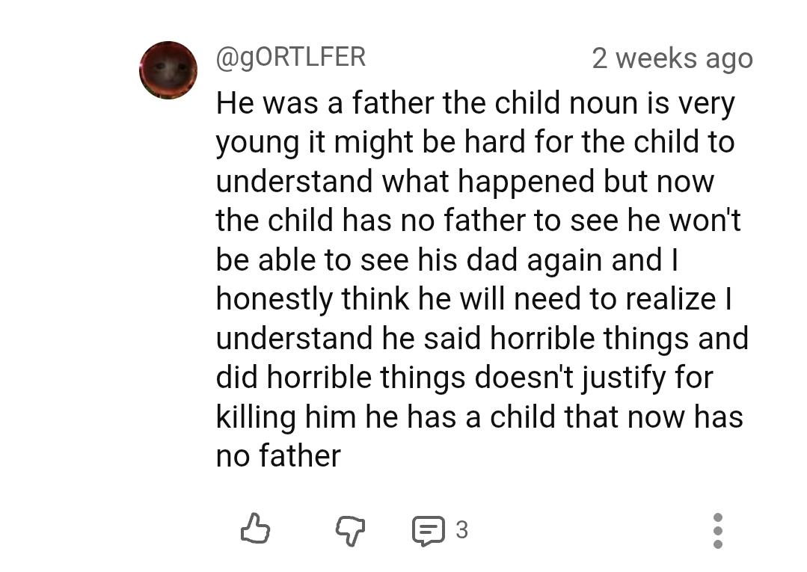Image resolution: width=807 pixels, height=572 pixels.
Task: Click the word "killing" in the comment
Action: pos(255,416)
